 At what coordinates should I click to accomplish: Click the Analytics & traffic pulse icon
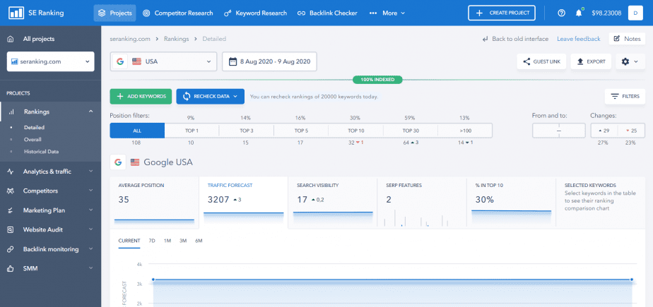11,171
